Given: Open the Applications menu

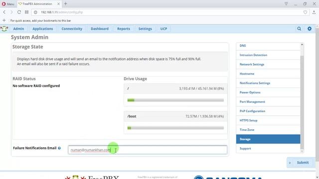Looking at the screenshot, I should point(43,29).
